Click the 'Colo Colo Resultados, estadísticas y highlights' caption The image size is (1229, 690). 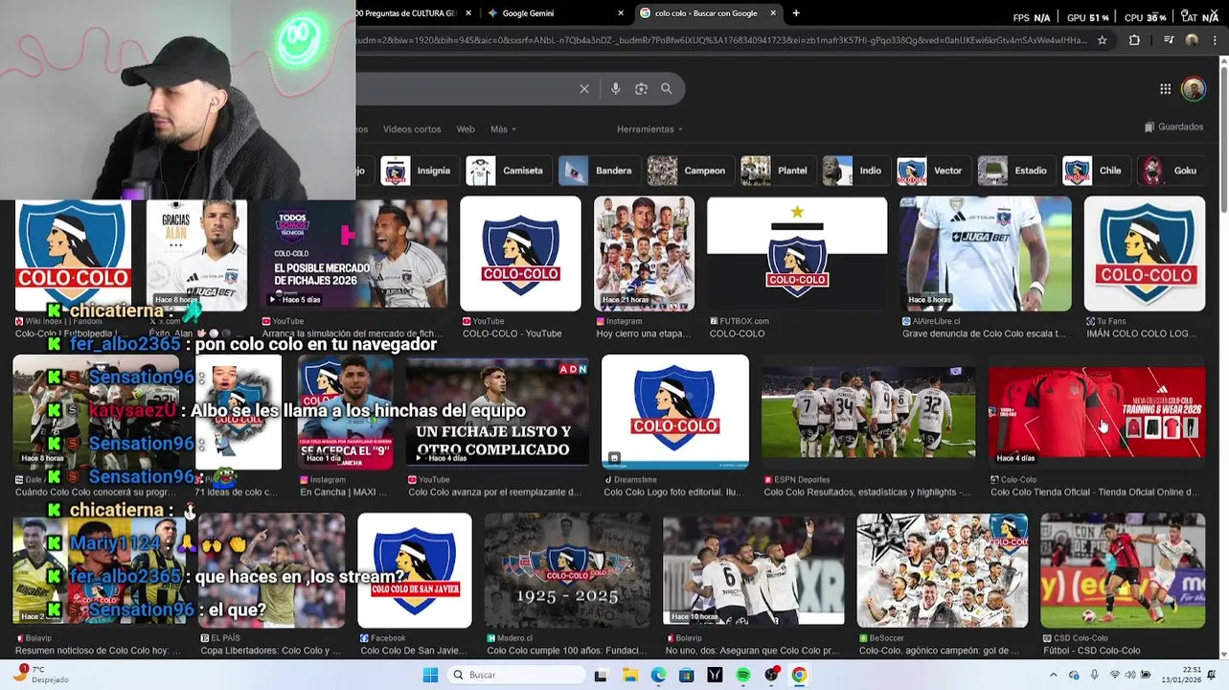(867, 493)
